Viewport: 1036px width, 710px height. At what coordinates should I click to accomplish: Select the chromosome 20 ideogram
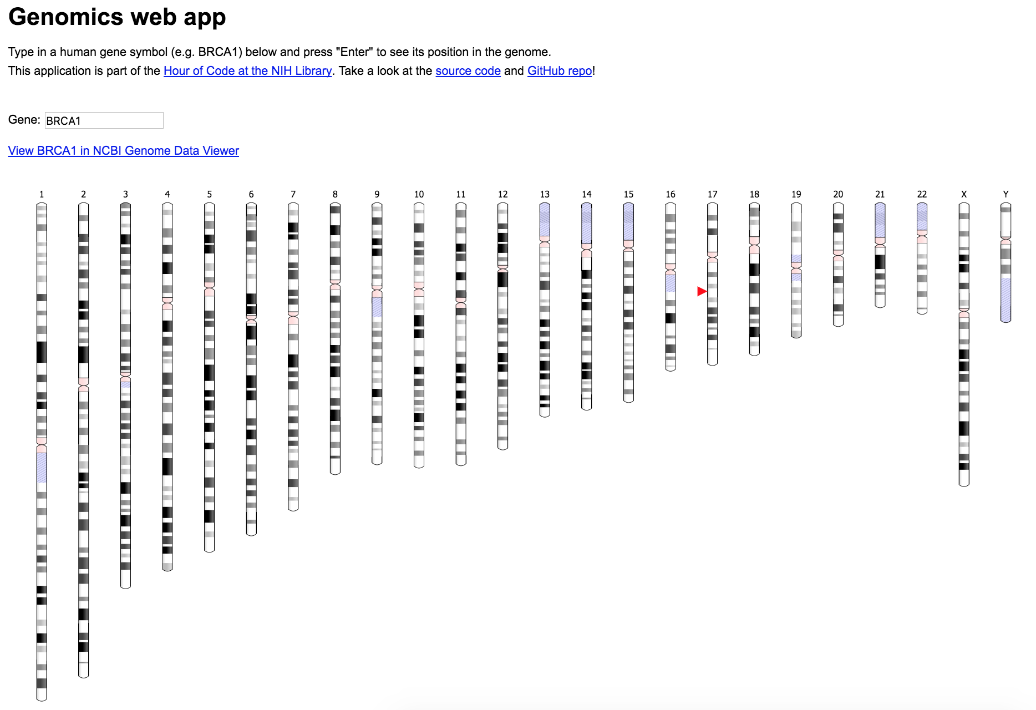click(x=838, y=265)
